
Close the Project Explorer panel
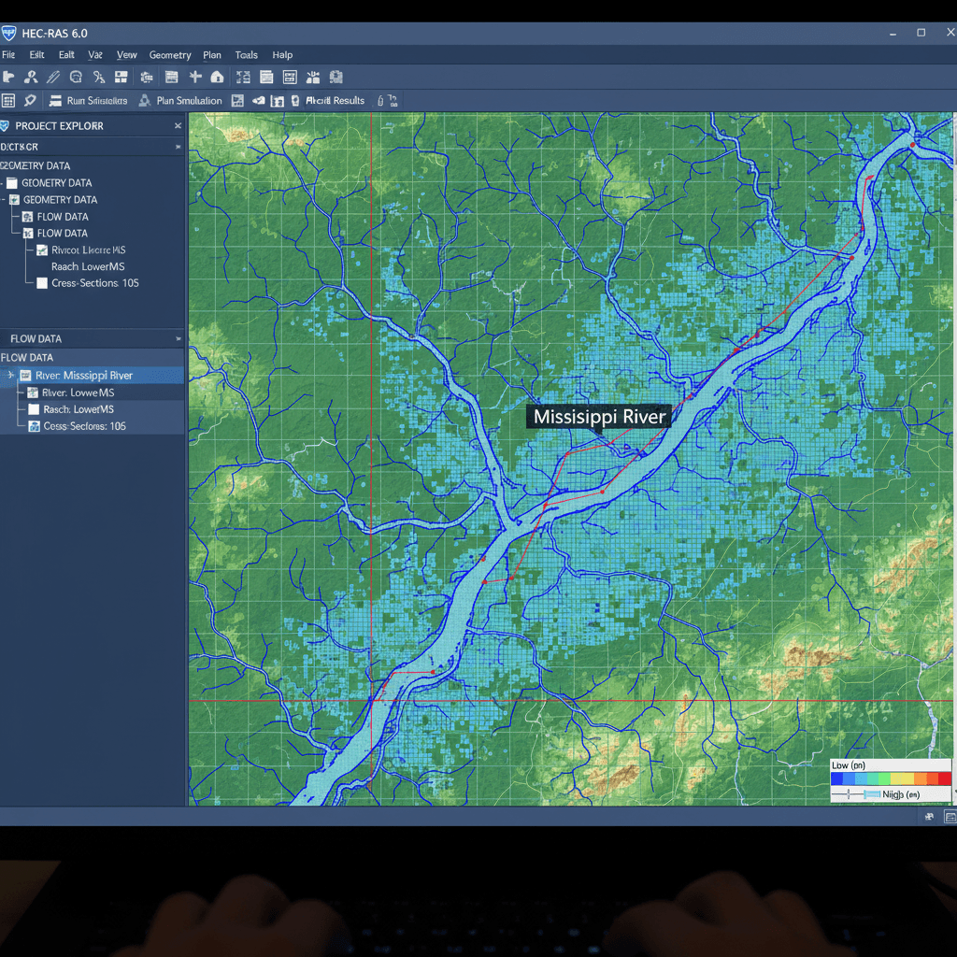coord(178,126)
